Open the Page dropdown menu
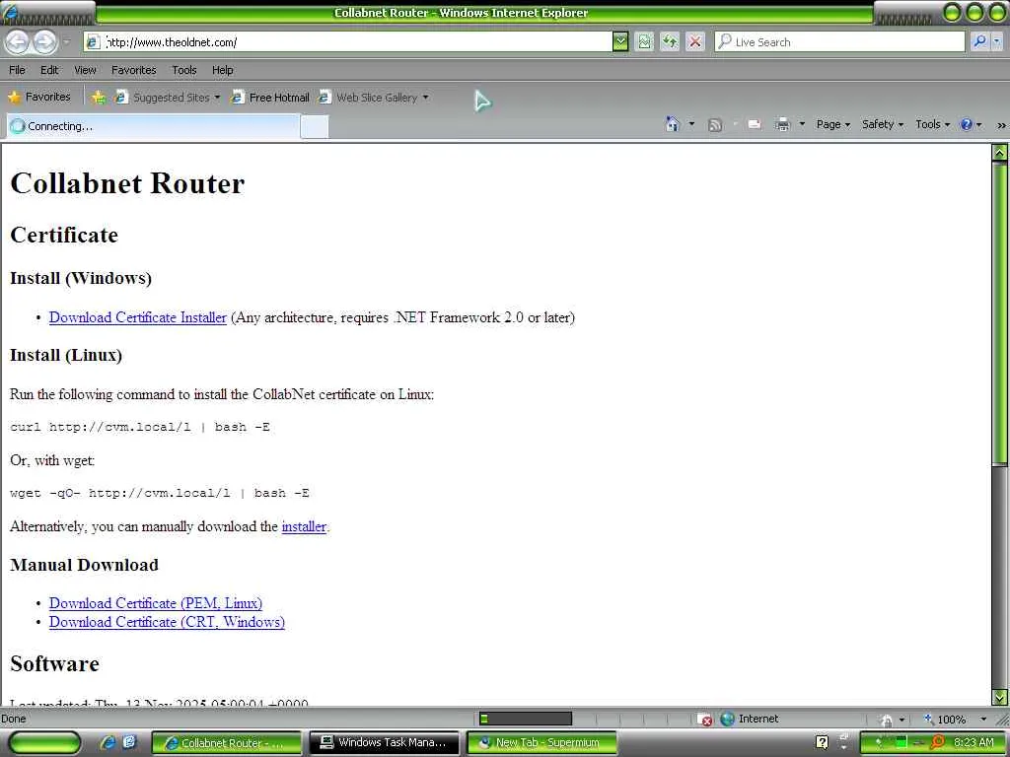This screenshot has height=757, width=1010. pos(832,124)
